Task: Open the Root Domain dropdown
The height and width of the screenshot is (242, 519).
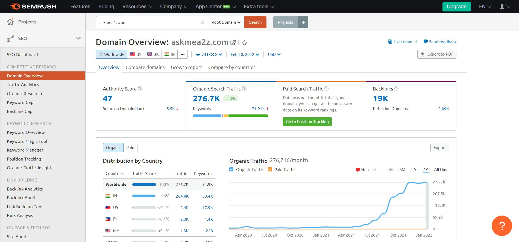Action: click(226, 22)
